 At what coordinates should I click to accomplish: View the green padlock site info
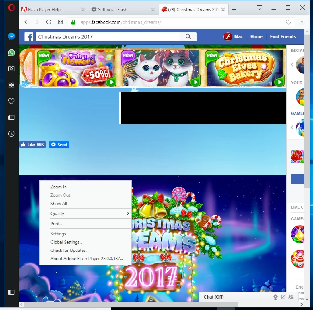(x=73, y=22)
